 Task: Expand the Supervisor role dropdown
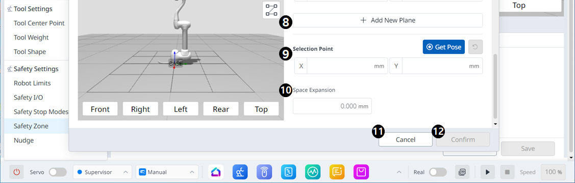tap(103, 172)
